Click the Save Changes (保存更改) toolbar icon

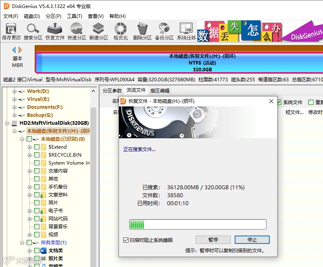(x=11, y=31)
